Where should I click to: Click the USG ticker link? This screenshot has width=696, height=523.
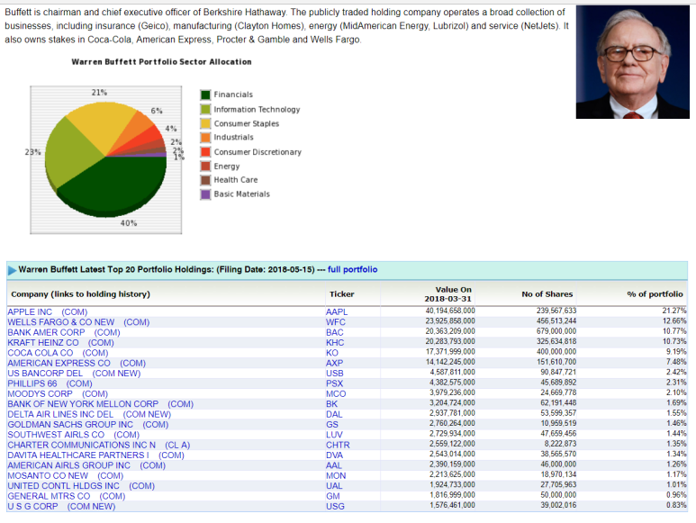[x=335, y=506]
